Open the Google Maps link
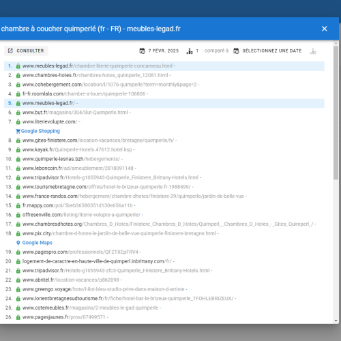 pyautogui.click(x=38, y=243)
